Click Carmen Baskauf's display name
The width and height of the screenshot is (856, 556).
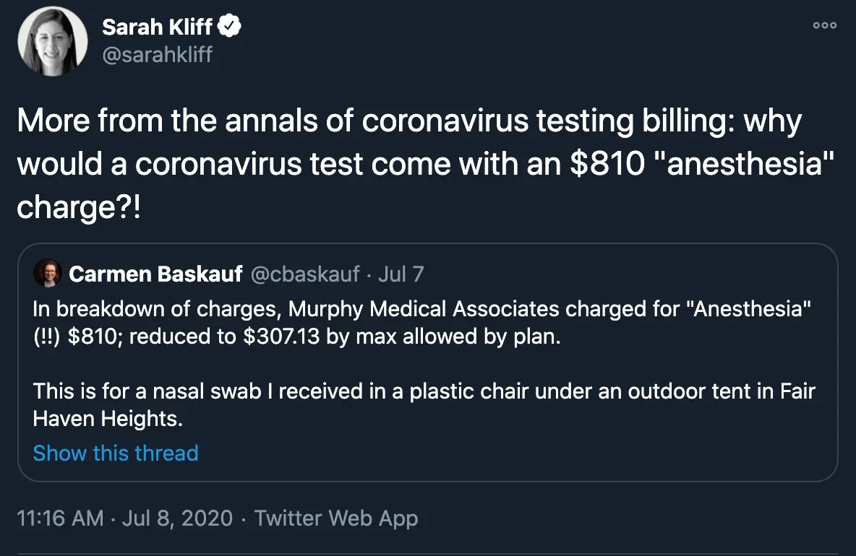(x=155, y=274)
